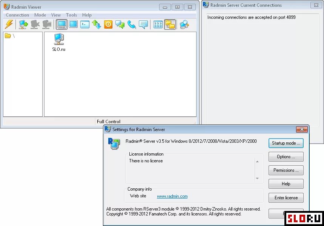Viewport: 324px width, 226px height.
Task: Click Radmin Server Current Connections title icon
Action: coord(206,5)
